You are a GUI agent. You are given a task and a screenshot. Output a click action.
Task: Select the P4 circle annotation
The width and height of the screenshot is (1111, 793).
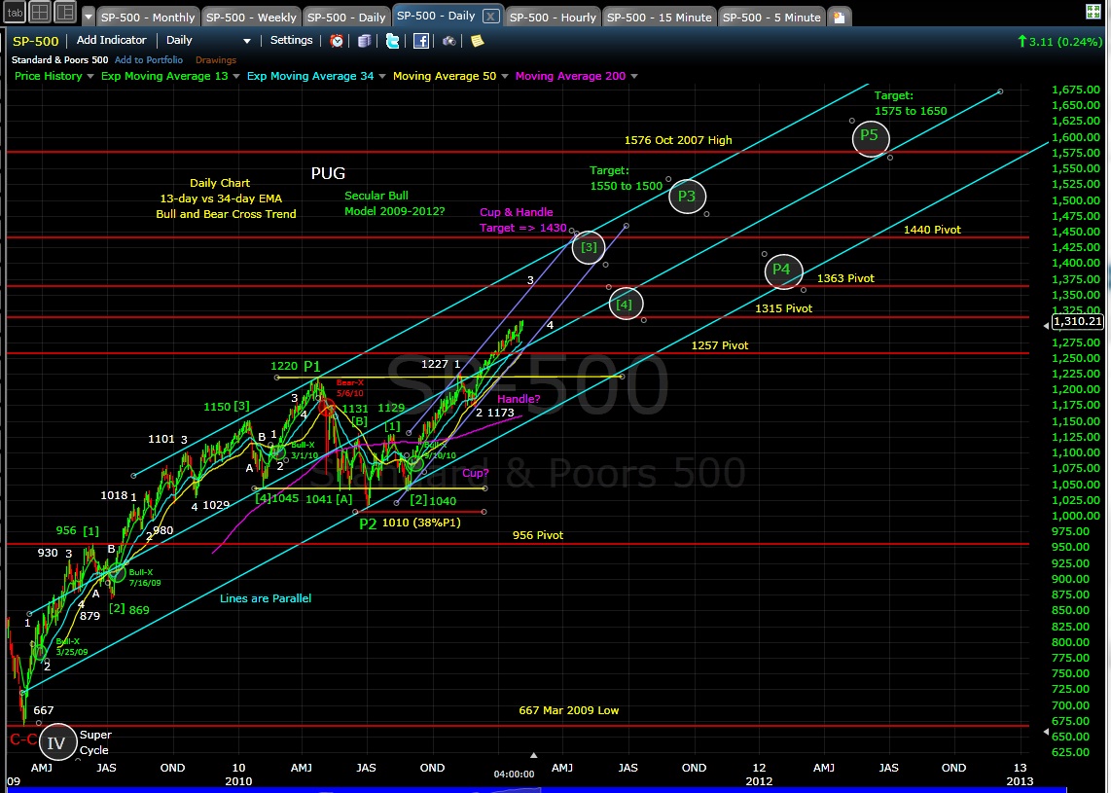(782, 270)
